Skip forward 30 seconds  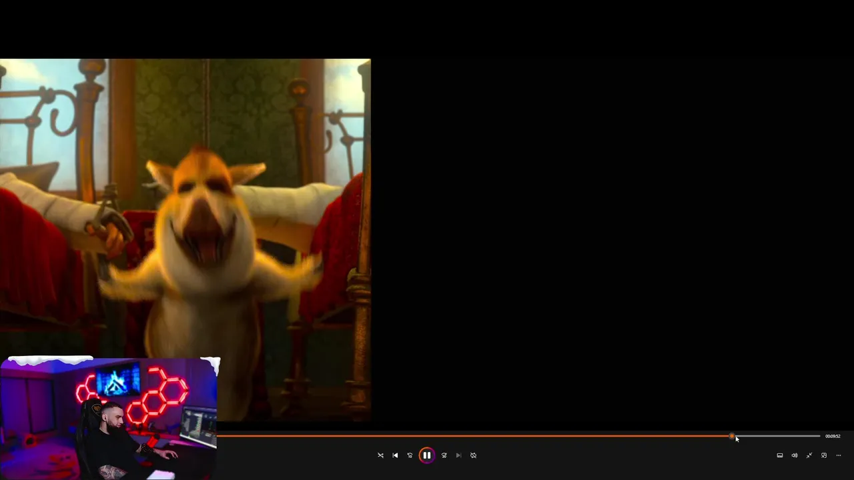pyautogui.click(x=444, y=455)
